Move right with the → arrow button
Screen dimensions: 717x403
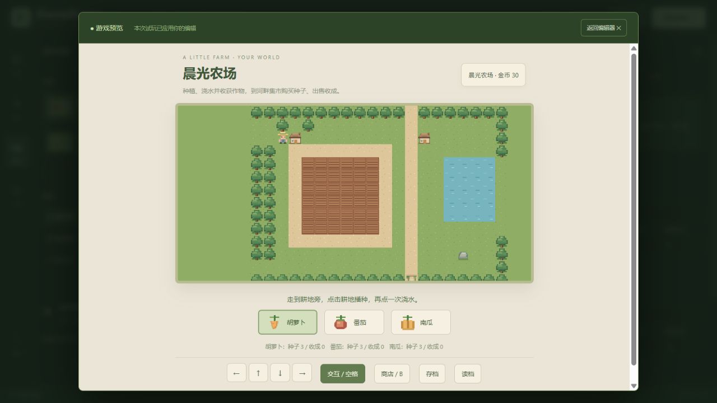tap(302, 373)
